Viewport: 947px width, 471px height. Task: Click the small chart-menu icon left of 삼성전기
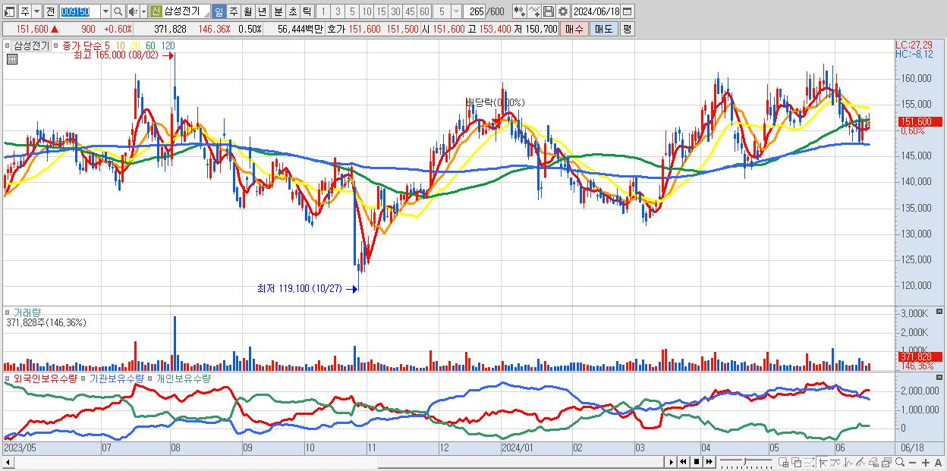tap(9, 46)
